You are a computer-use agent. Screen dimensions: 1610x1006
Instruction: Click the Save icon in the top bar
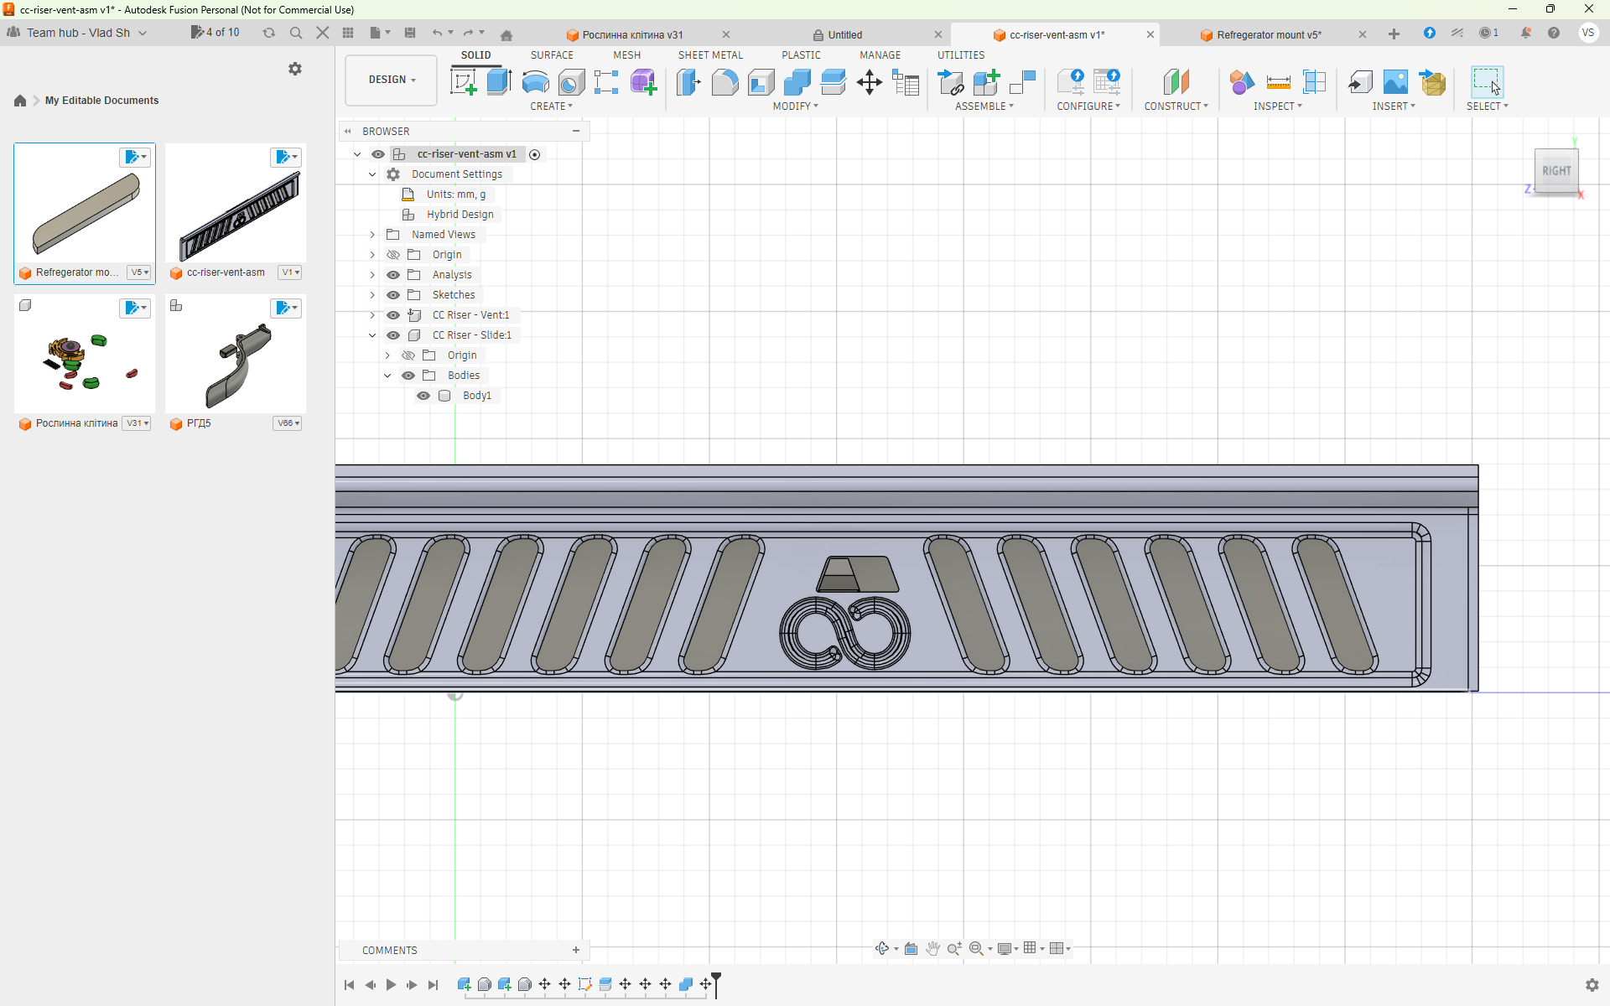click(x=410, y=33)
